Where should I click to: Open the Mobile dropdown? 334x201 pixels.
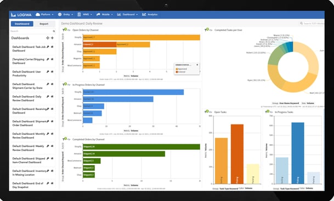click(104, 14)
